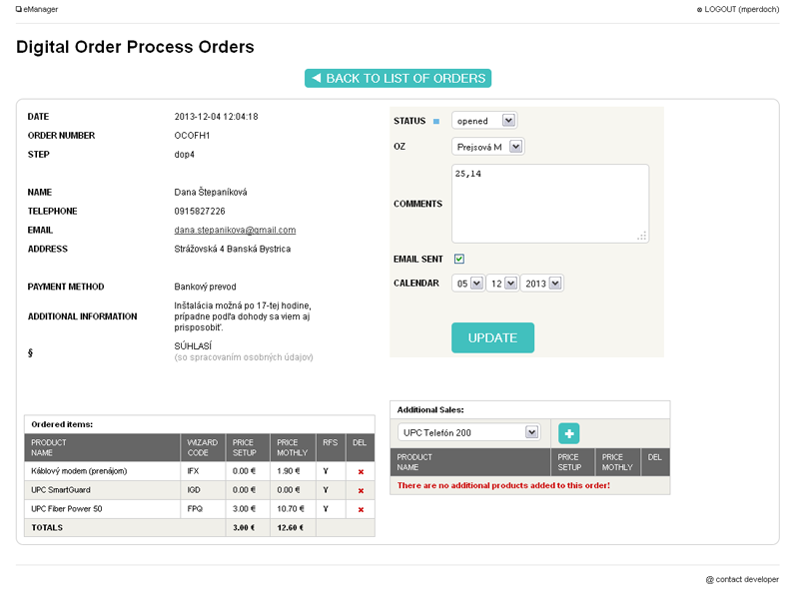This screenshot has height=599, width=799.
Task: Click the Digital Order Process Orders heading
Action: point(135,47)
